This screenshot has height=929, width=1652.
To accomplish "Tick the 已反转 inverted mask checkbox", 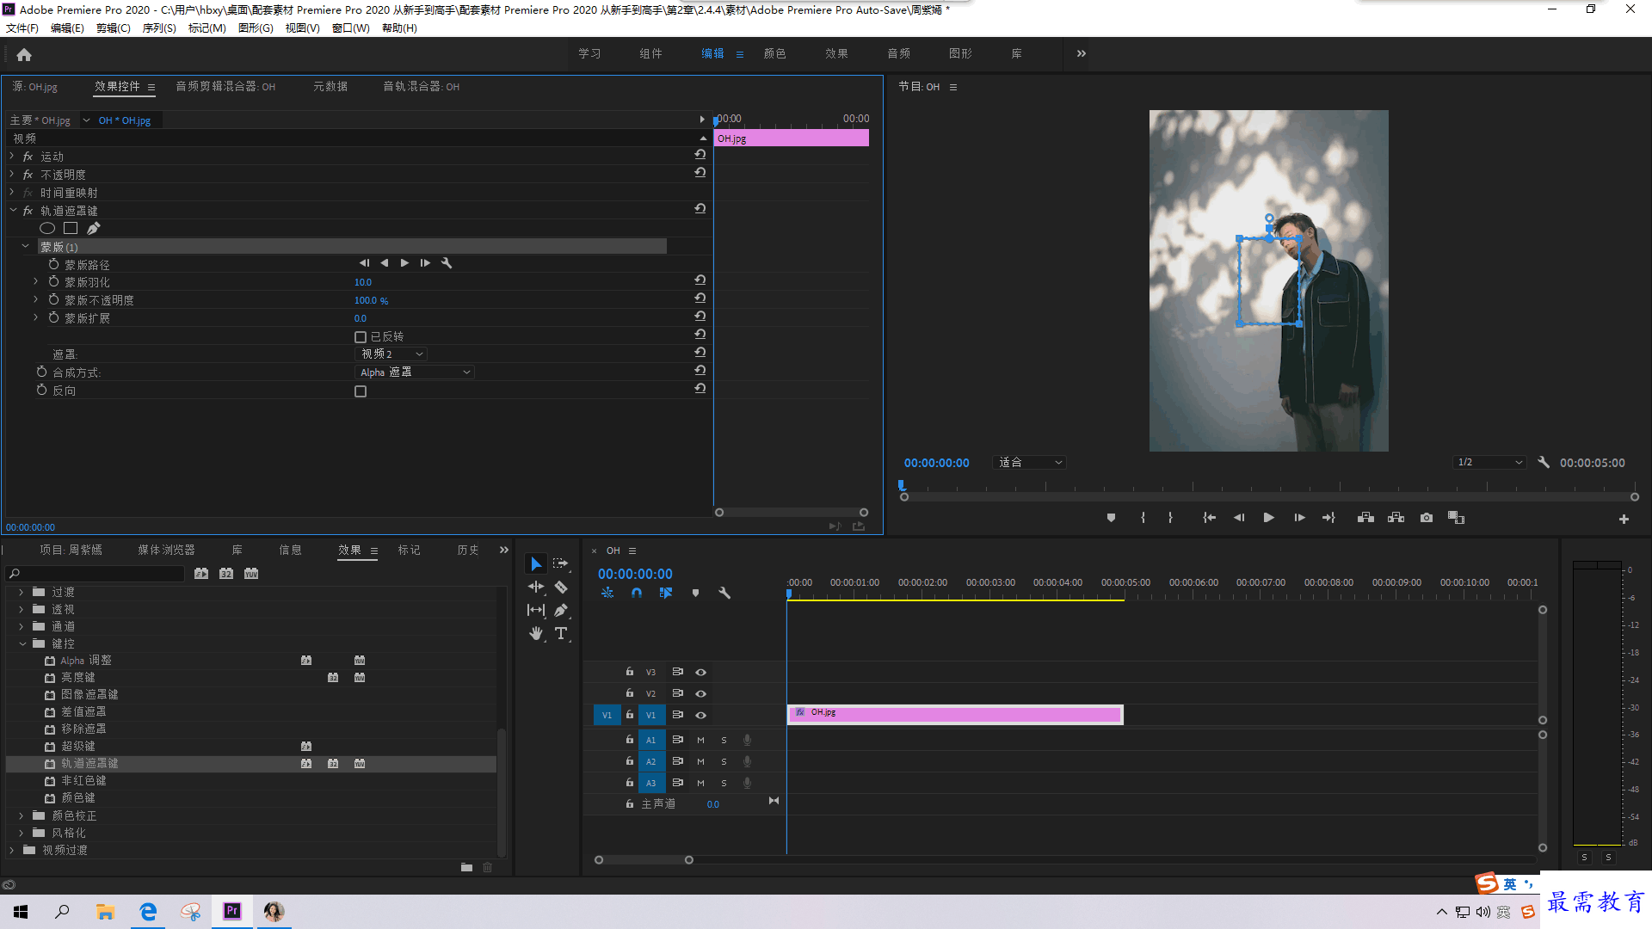I will 361,337.
